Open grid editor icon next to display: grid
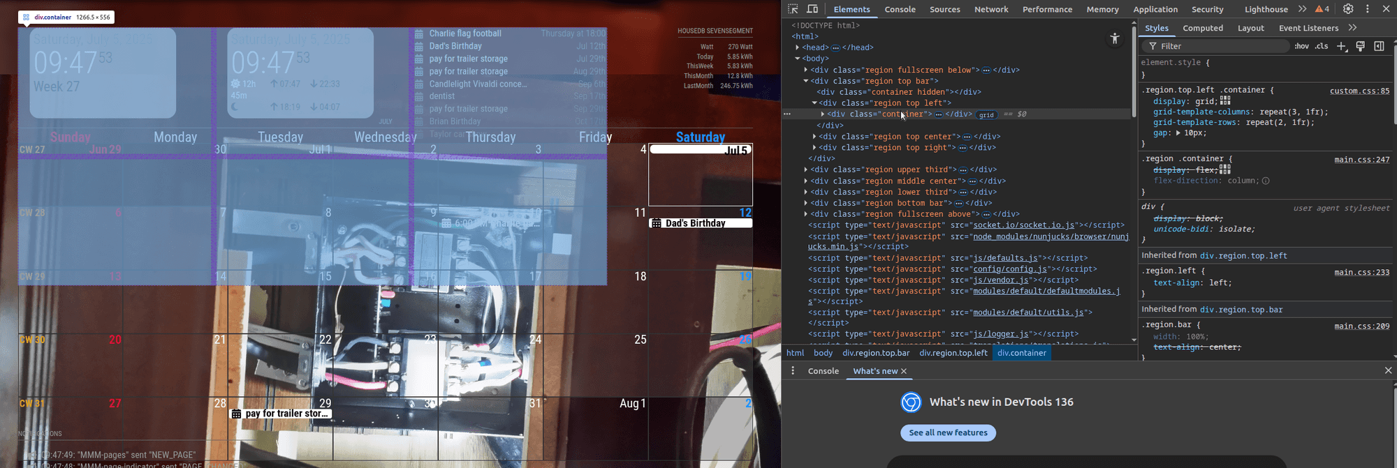The image size is (1397, 468). pos(1225,101)
